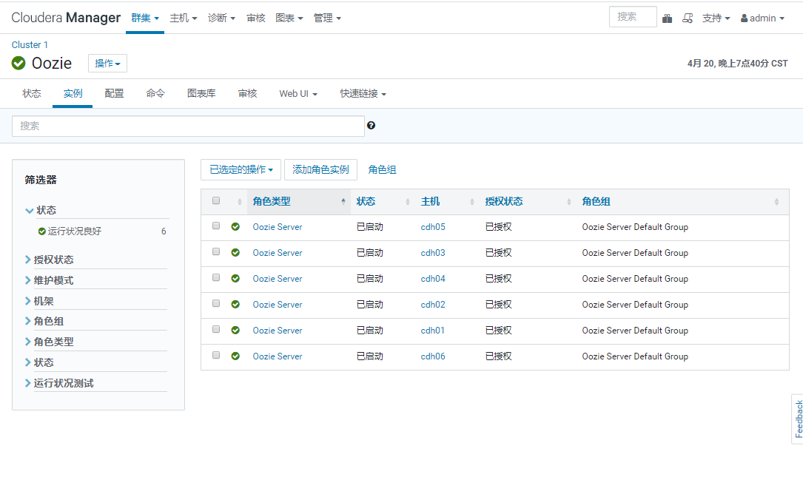Open the cdh01 host link
This screenshot has width=803, height=477.
pyautogui.click(x=433, y=331)
